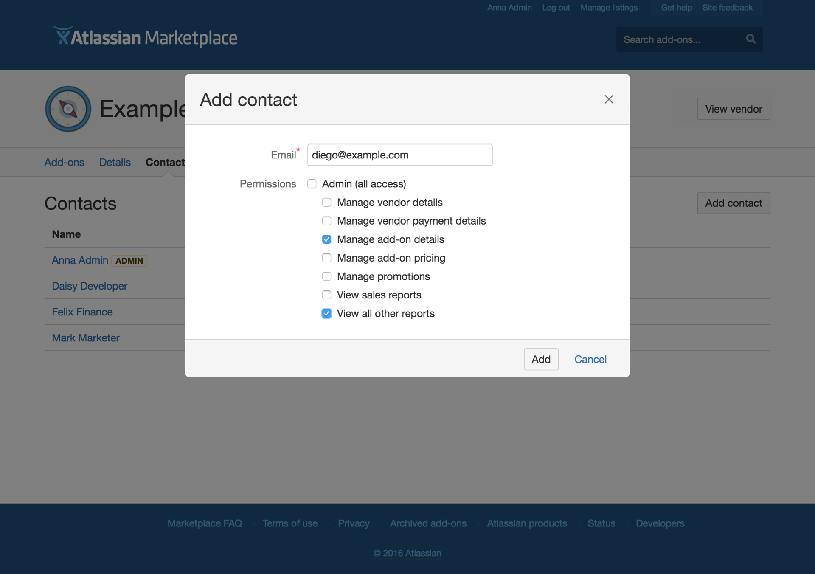The width and height of the screenshot is (815, 574).
Task: Click the View vendor button
Action: 733,109
